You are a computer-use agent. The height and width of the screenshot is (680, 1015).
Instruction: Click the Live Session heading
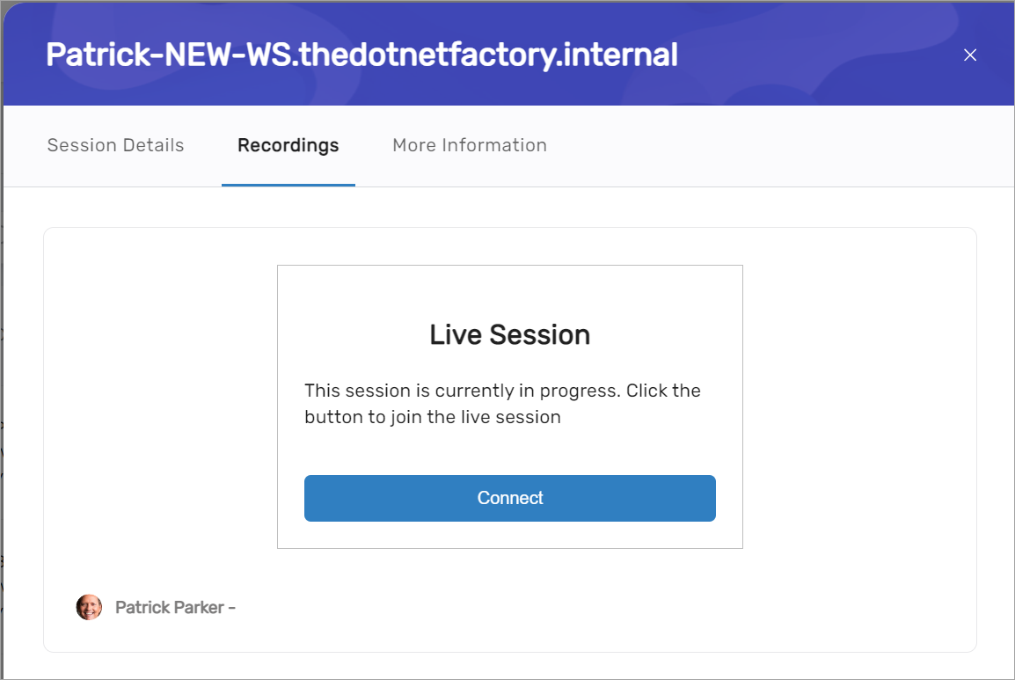pos(509,335)
